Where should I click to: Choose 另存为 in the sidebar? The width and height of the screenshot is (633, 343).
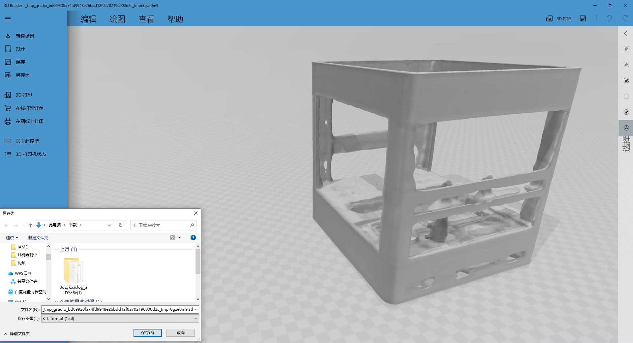point(22,75)
